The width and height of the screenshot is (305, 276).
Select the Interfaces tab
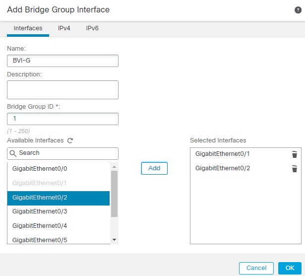[28, 28]
